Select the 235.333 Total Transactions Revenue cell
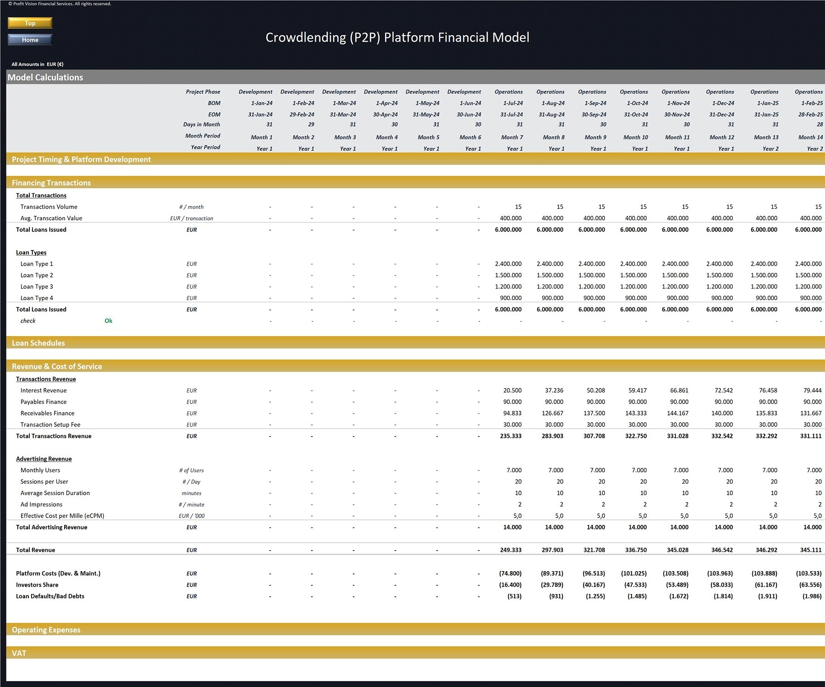The width and height of the screenshot is (825, 687). (x=511, y=436)
